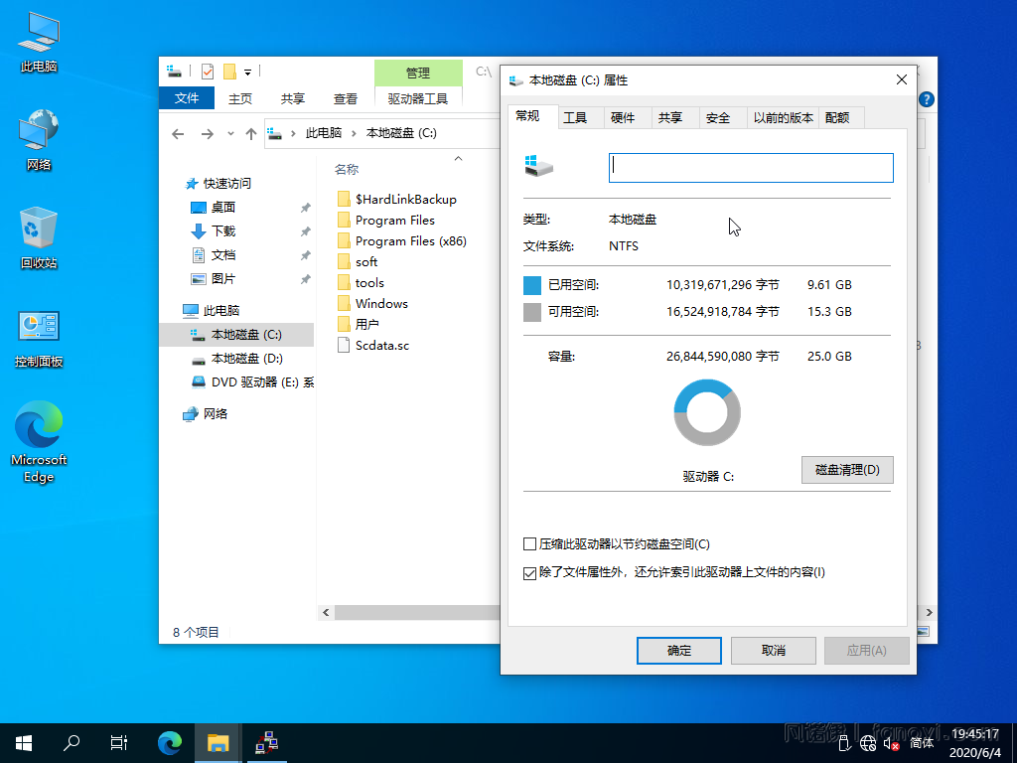Open the Recycle Bin desktop icon
The width and height of the screenshot is (1017, 763).
[x=39, y=237]
